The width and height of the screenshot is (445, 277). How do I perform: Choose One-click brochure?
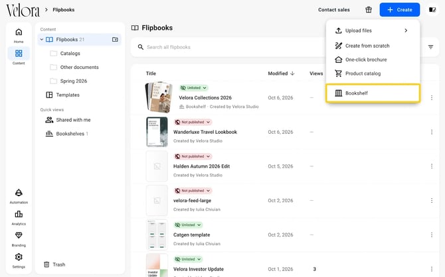(x=373, y=60)
